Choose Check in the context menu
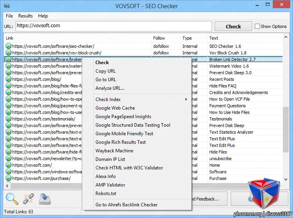Image resolution: width=293 pixels, height=218 pixels. click(102, 63)
